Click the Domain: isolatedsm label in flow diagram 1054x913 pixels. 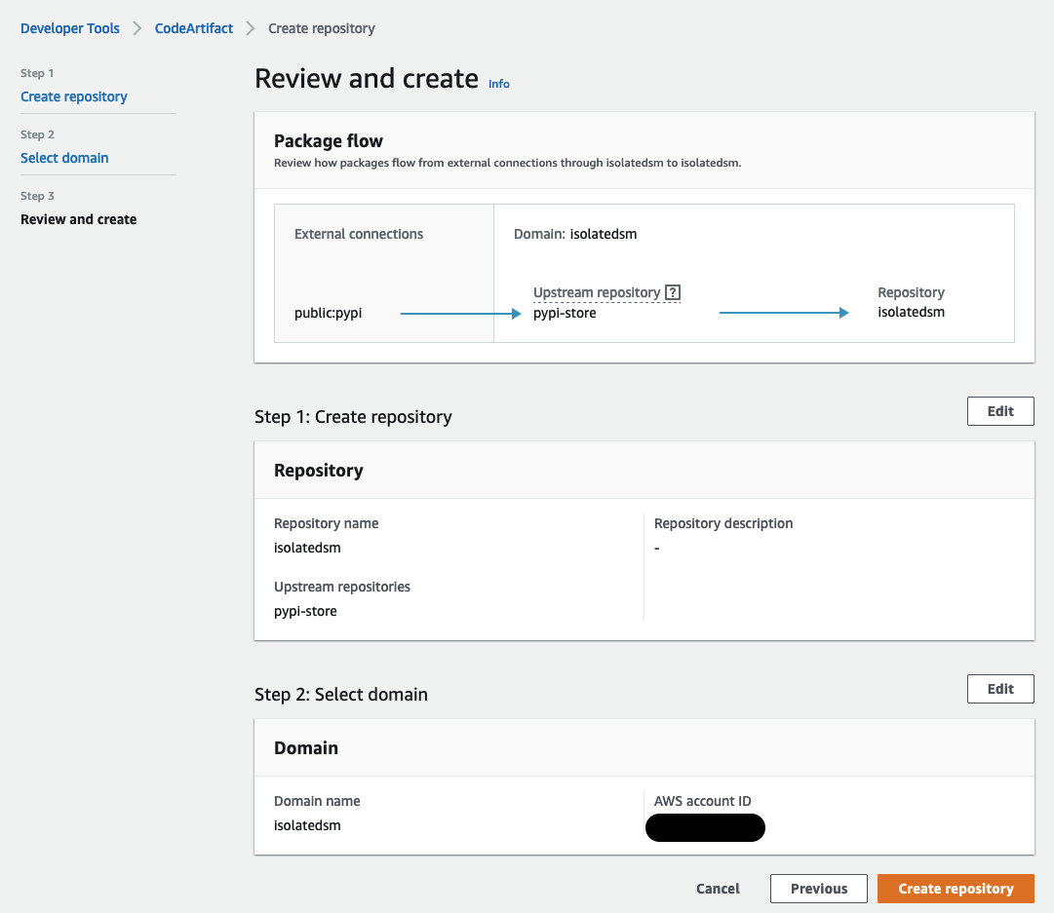click(x=575, y=234)
